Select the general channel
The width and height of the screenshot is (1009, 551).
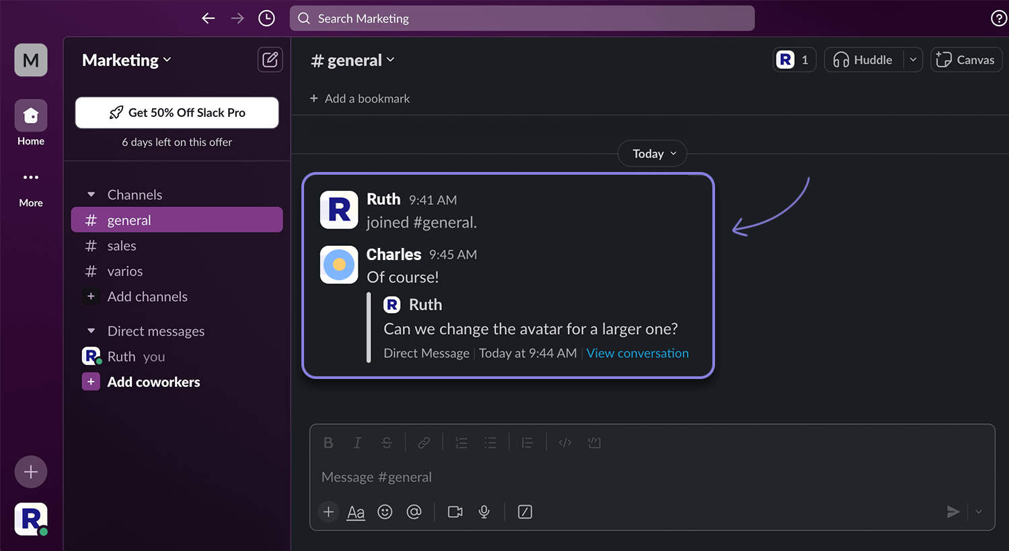(177, 220)
